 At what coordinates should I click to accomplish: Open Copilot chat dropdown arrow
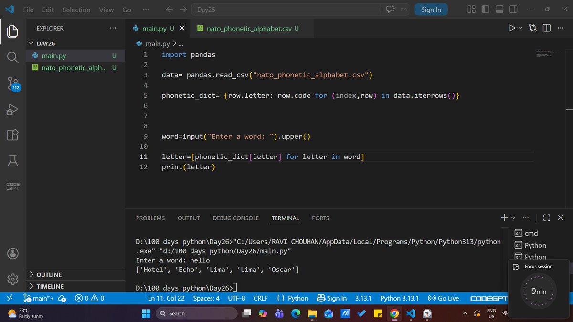(x=403, y=10)
